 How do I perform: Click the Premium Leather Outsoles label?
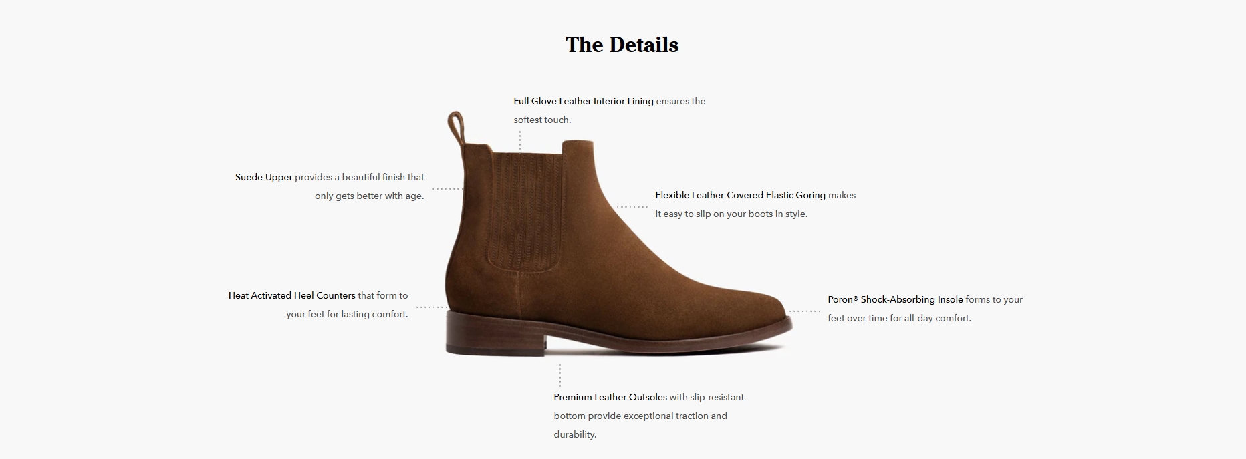pyautogui.click(x=610, y=397)
